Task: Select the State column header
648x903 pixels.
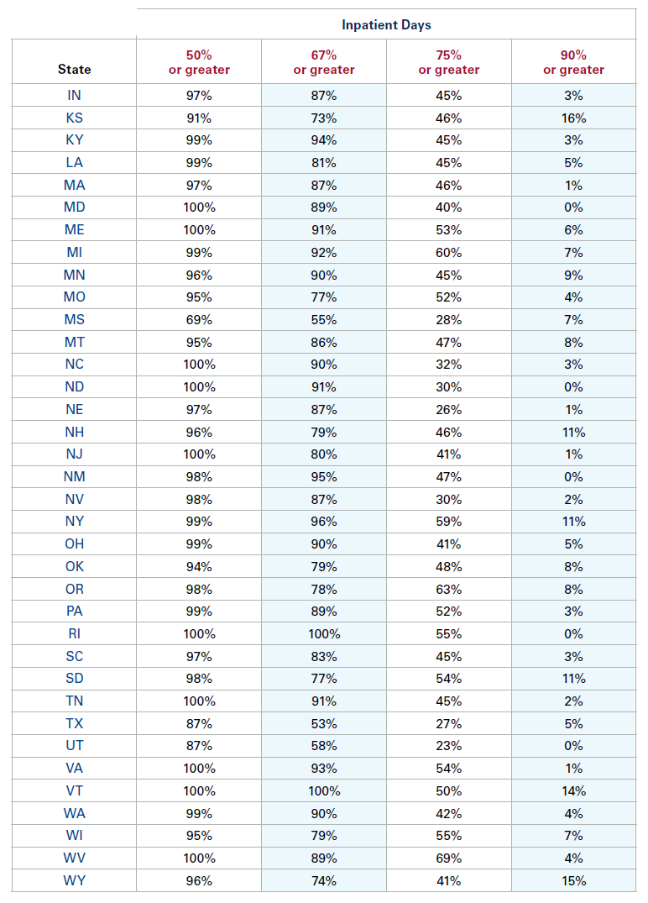Action: [x=75, y=69]
